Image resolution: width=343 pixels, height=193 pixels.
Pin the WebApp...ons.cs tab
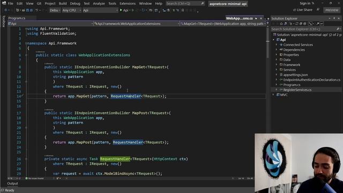[x=256, y=18]
